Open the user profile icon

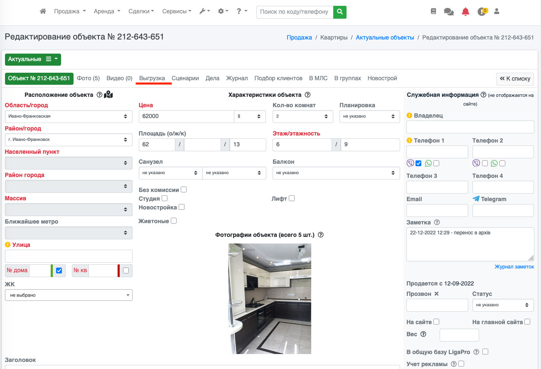coord(497,12)
